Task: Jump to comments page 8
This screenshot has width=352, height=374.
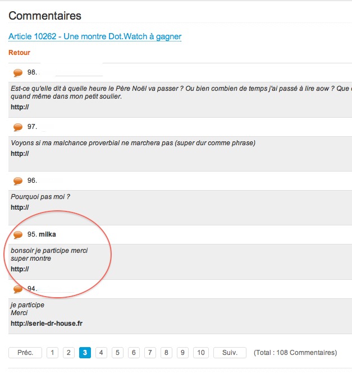Action: coord(166,353)
